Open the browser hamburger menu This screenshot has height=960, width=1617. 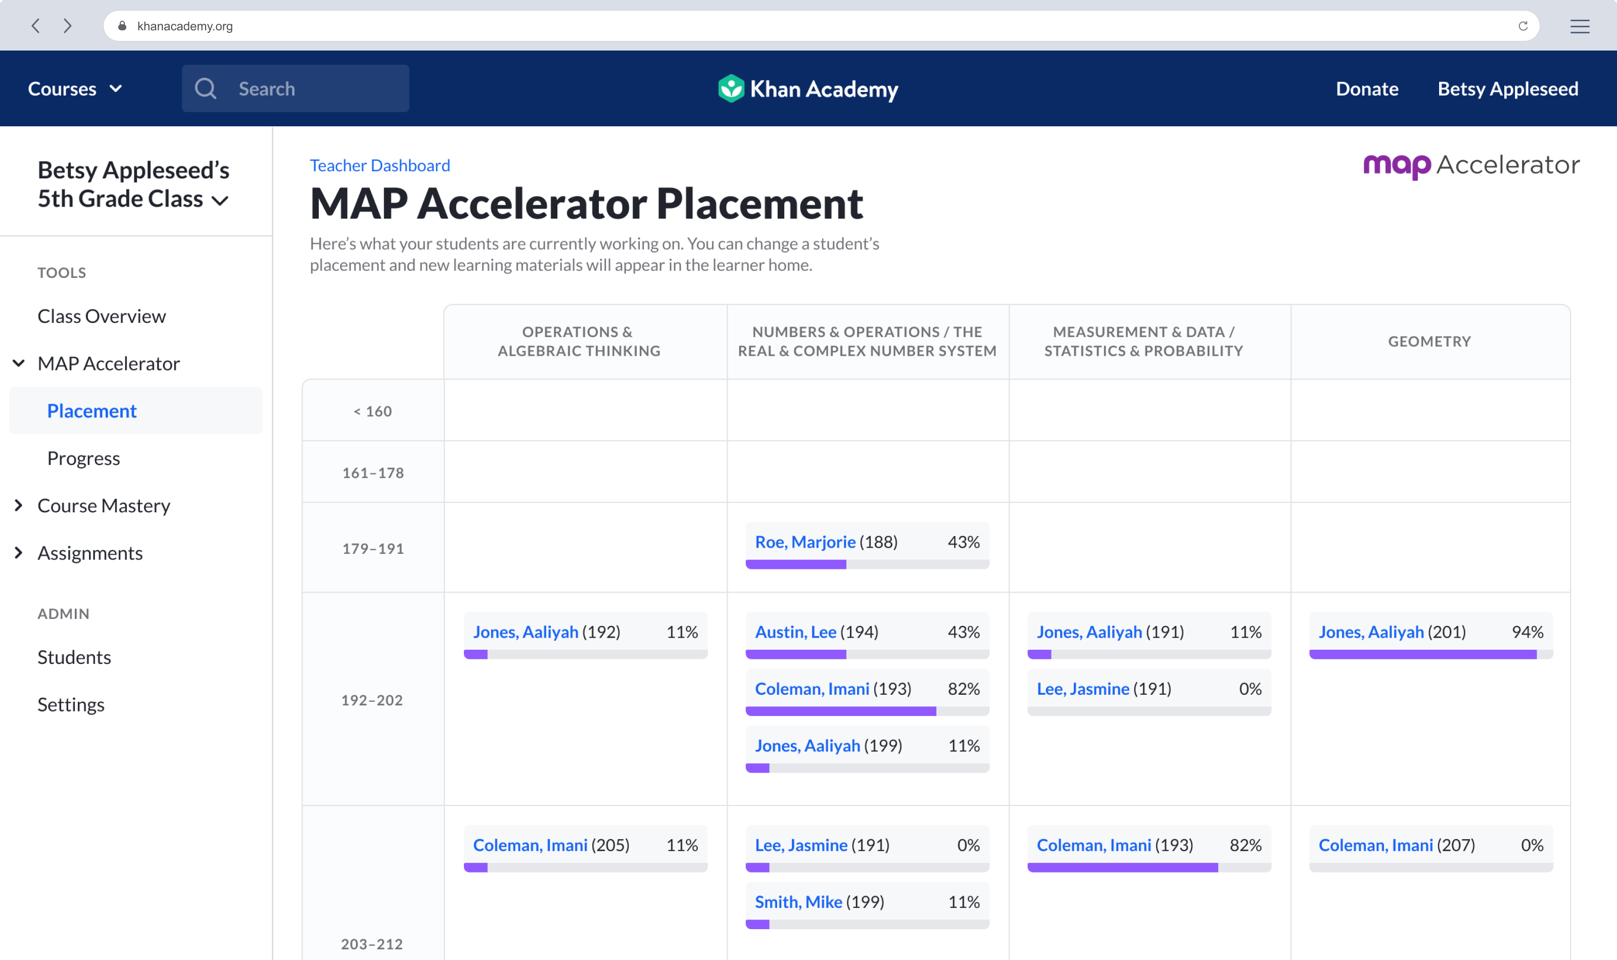(x=1580, y=26)
